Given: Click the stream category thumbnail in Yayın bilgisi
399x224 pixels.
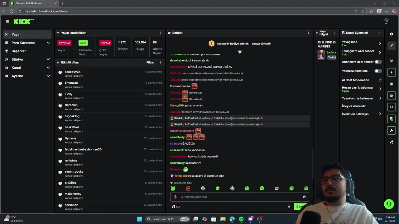Looking at the screenshot, I should pyautogui.click(x=321, y=55).
